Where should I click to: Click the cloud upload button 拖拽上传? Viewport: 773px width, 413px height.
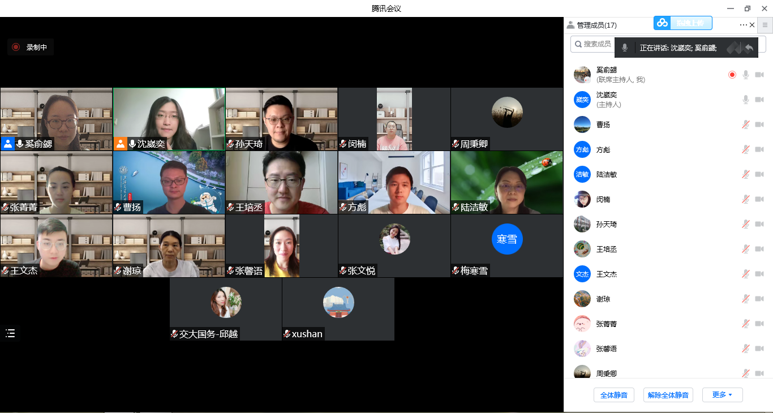[x=683, y=23]
